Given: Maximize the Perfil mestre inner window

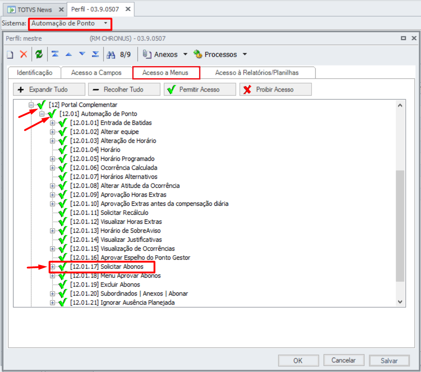Looking at the screenshot, I should pyautogui.click(x=403, y=38).
